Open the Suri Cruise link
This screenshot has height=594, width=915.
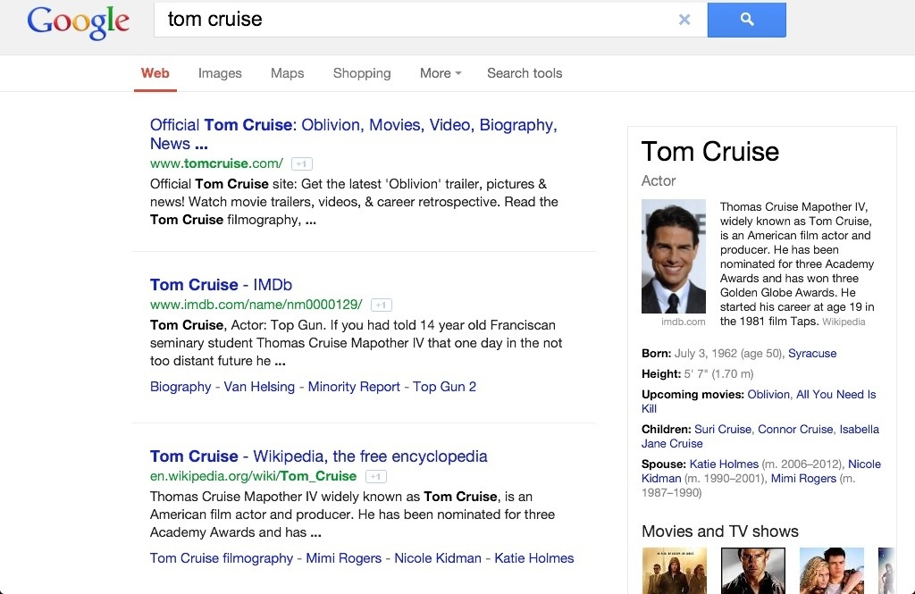click(x=722, y=429)
